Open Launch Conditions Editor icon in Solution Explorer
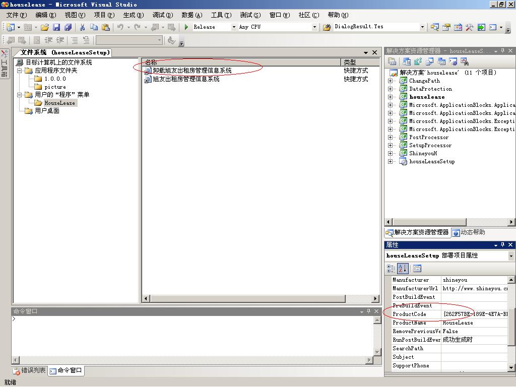Viewport: 516px width, 387px height. click(x=464, y=61)
